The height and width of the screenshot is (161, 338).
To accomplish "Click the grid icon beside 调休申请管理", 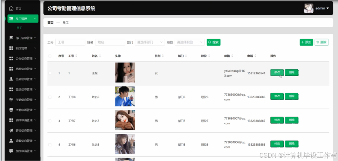I will point(11,120).
